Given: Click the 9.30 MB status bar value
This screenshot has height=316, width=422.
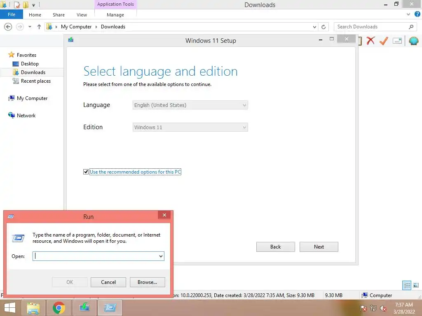Looking at the screenshot, I should (x=333, y=295).
